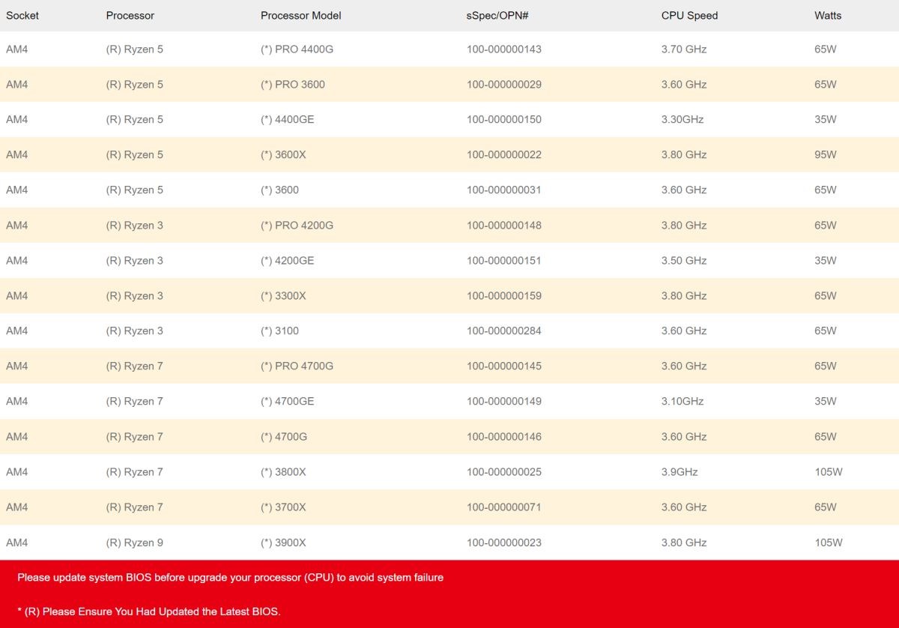The width and height of the screenshot is (899, 628).
Task: Select the (*) 3700X model cell
Action: pos(283,507)
